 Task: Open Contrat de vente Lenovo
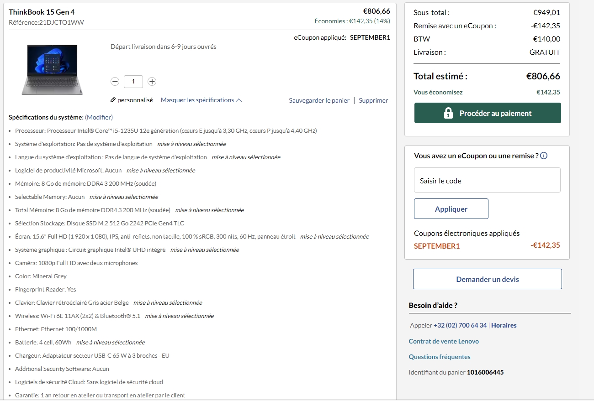pos(444,341)
